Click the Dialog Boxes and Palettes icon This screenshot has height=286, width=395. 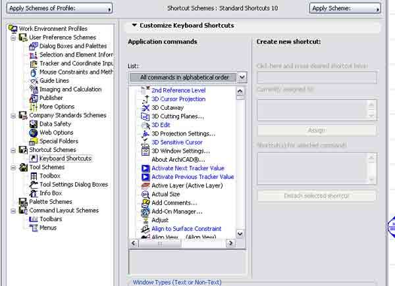(x=34, y=46)
